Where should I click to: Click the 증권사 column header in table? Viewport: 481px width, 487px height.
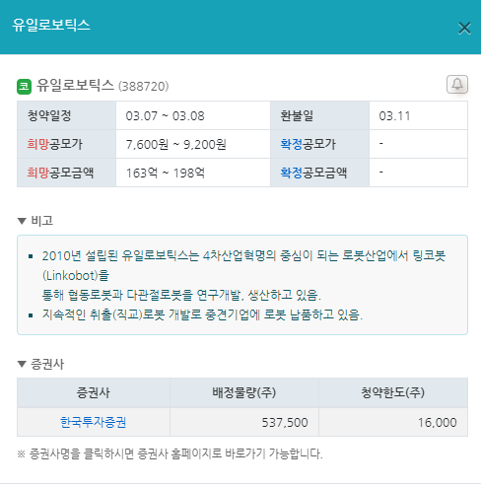(x=94, y=392)
